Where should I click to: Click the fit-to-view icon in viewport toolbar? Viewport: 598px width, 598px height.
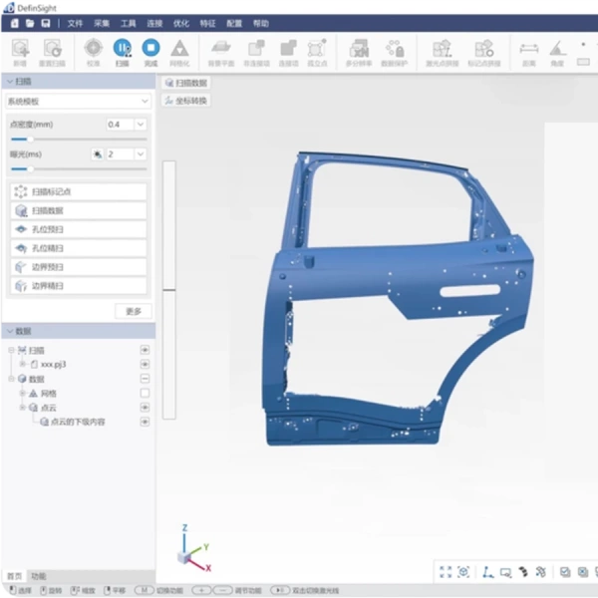pyautogui.click(x=446, y=572)
